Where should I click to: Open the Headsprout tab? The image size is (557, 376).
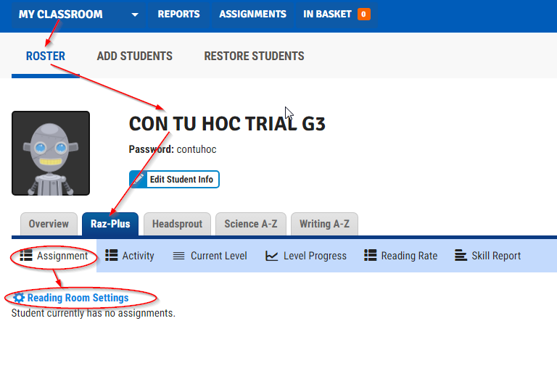177,224
